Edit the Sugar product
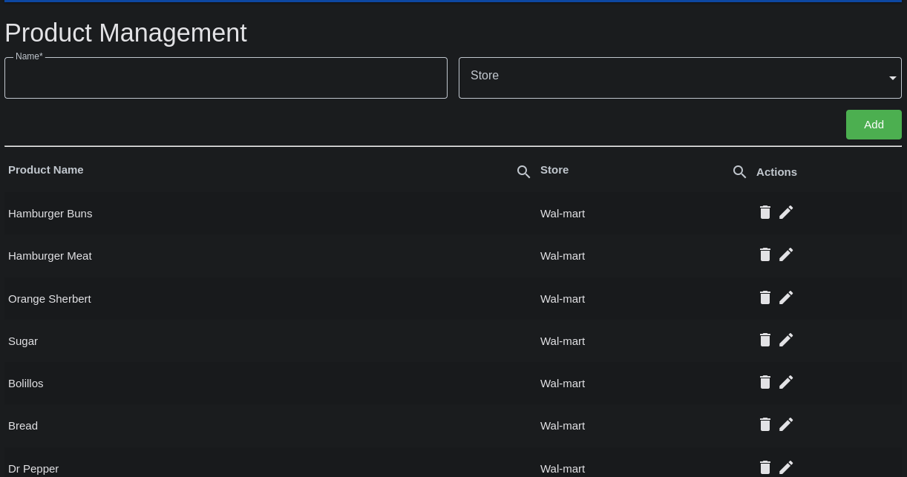Screen dimensions: 907x477 pos(786,340)
